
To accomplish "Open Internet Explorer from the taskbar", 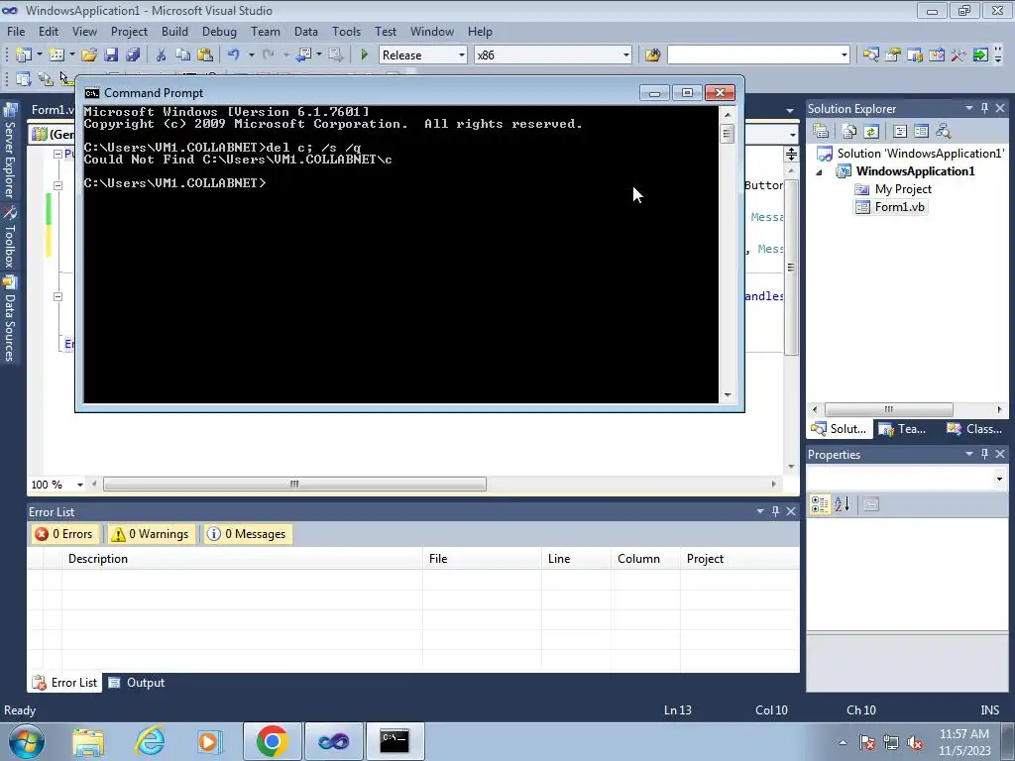I will (x=150, y=741).
